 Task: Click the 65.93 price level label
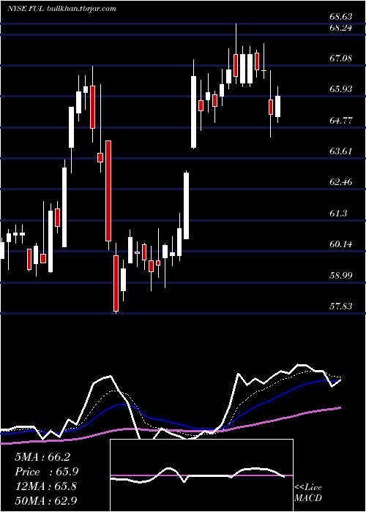click(x=341, y=89)
